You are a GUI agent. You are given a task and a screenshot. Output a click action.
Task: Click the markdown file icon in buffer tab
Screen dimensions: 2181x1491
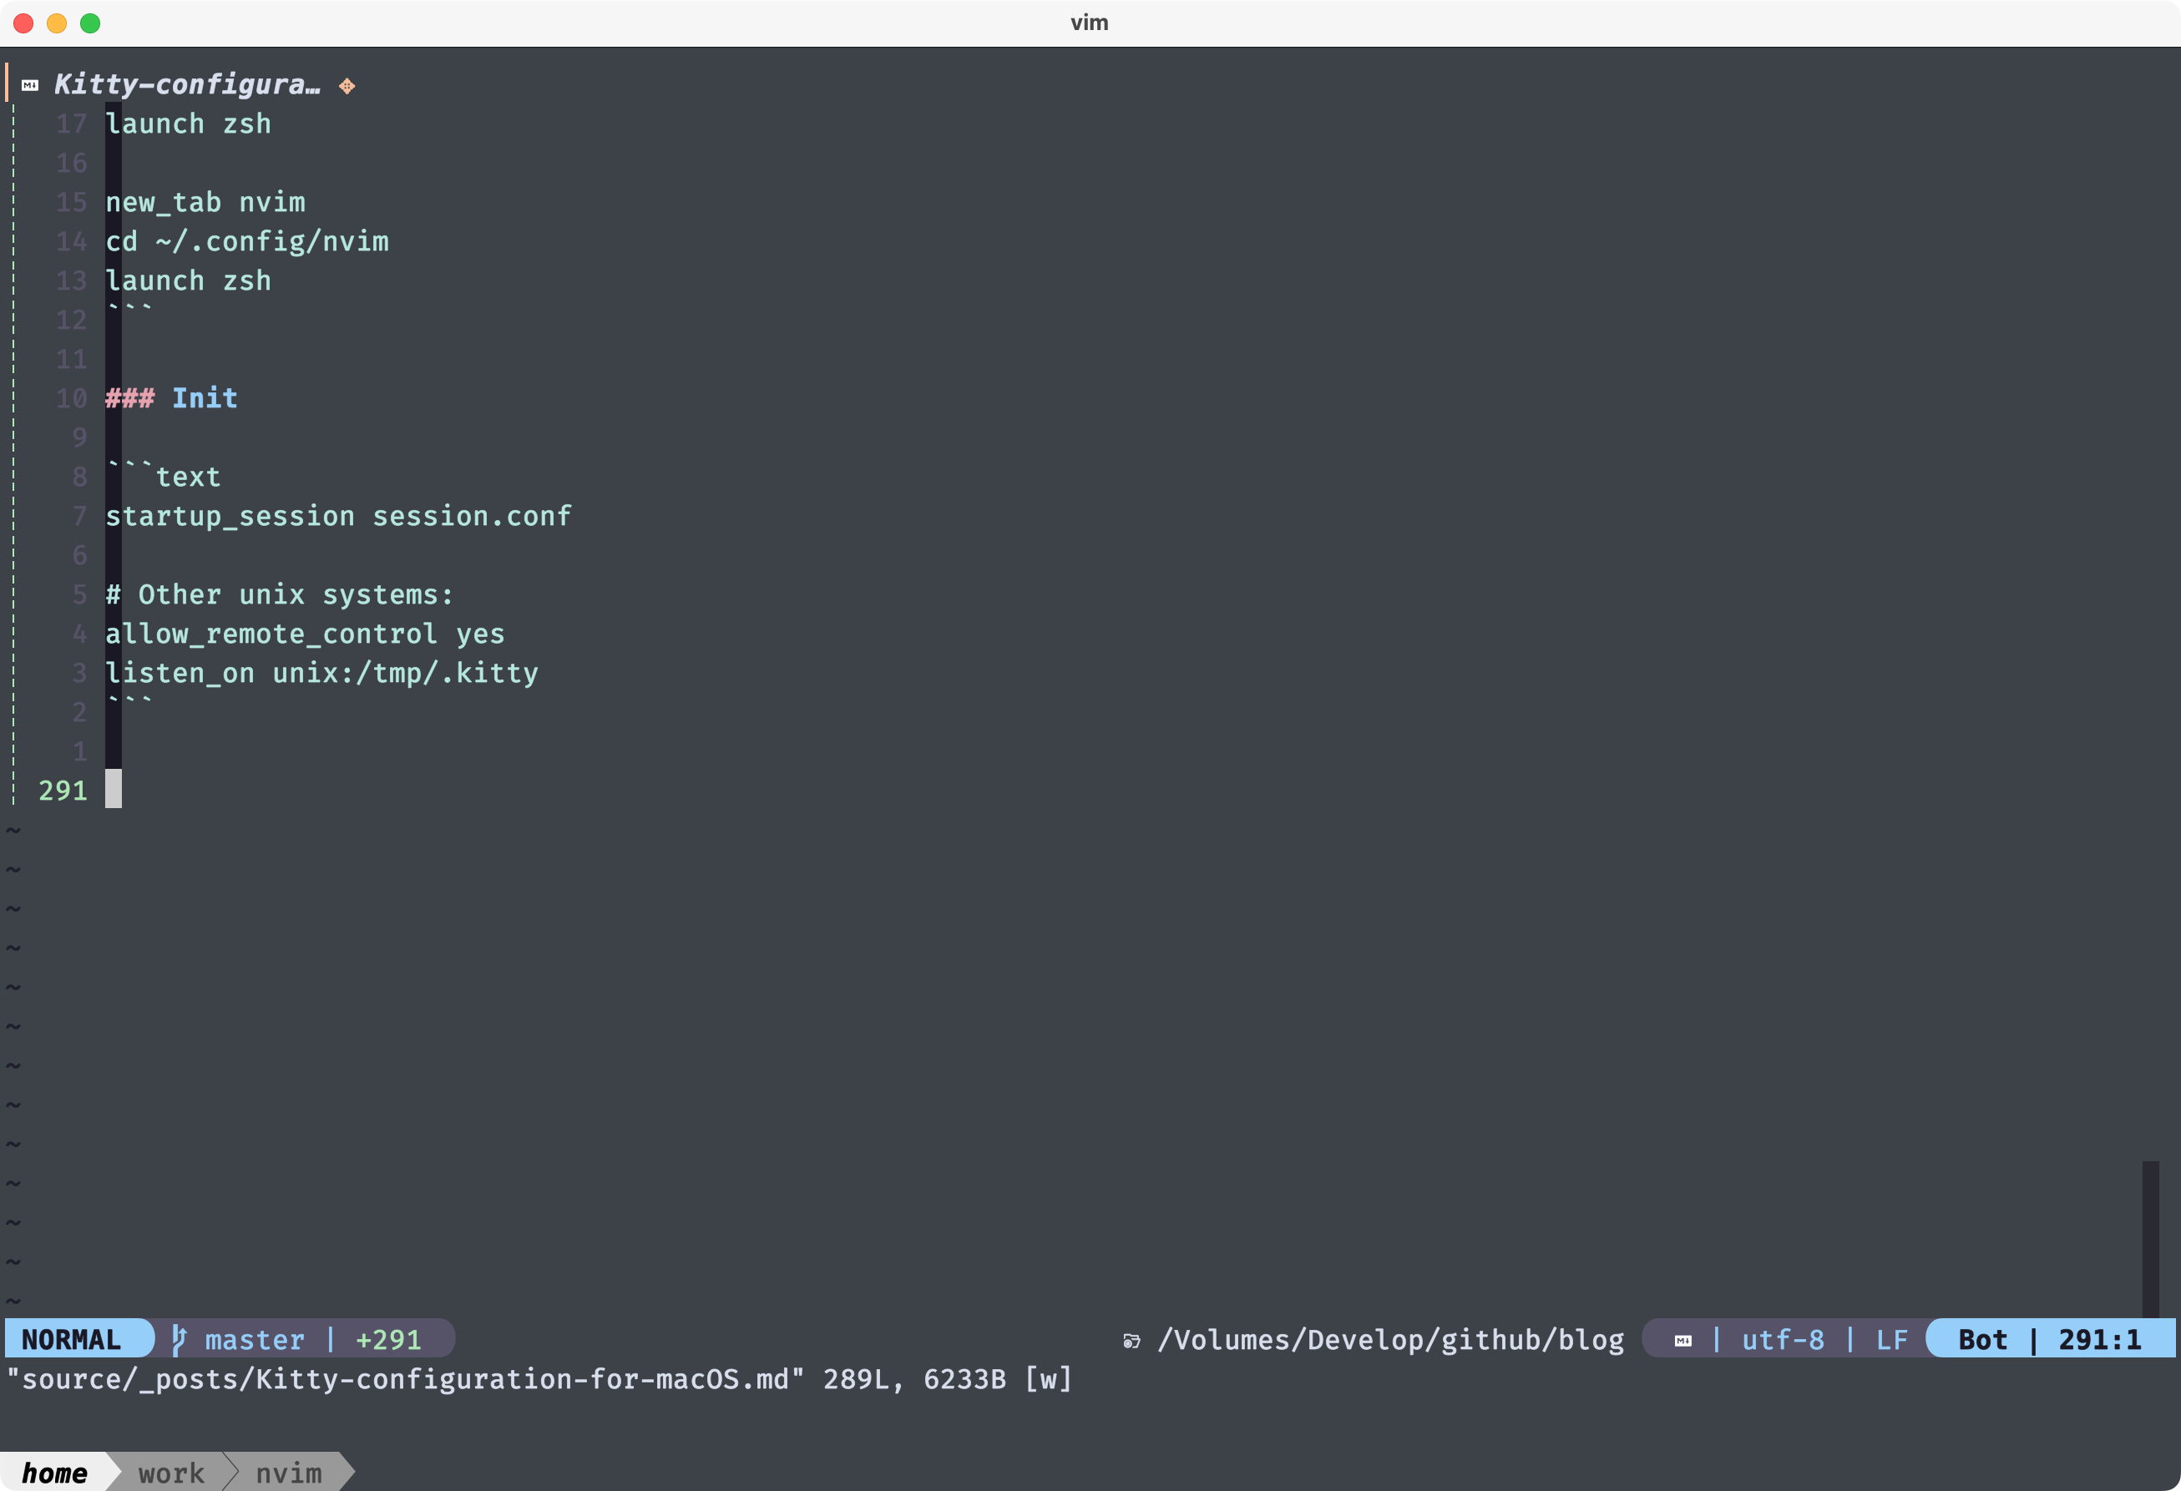pyautogui.click(x=30, y=85)
